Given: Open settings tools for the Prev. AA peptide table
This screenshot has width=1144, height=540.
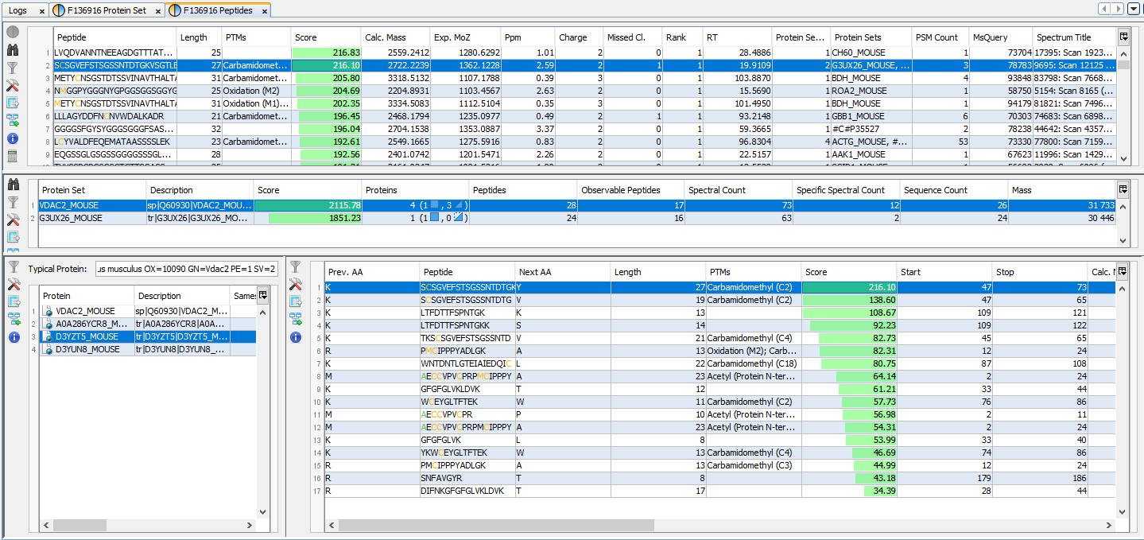Looking at the screenshot, I should [x=296, y=285].
